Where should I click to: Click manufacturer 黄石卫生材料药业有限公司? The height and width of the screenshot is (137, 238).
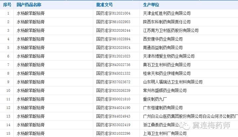(167, 65)
